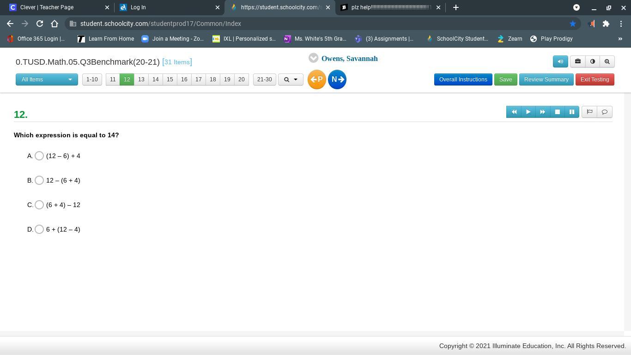
Task: Open the comment bubble icon
Action: click(x=604, y=112)
